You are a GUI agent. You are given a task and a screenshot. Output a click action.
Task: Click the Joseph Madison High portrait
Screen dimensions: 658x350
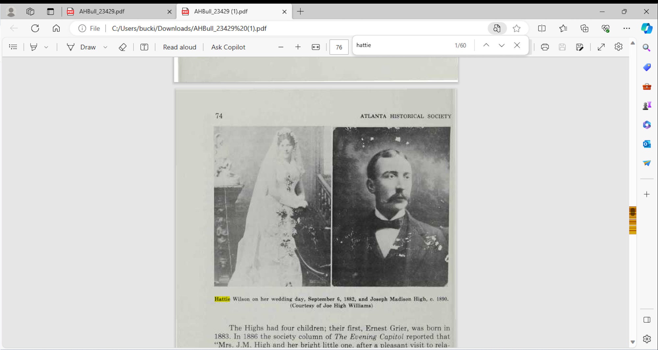coord(391,207)
